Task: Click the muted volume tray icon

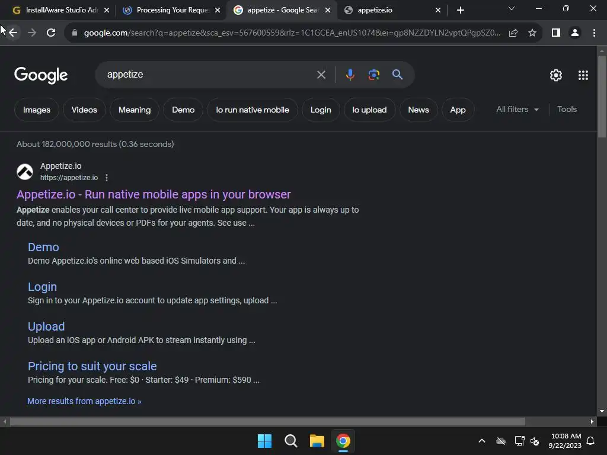Action: 535,441
